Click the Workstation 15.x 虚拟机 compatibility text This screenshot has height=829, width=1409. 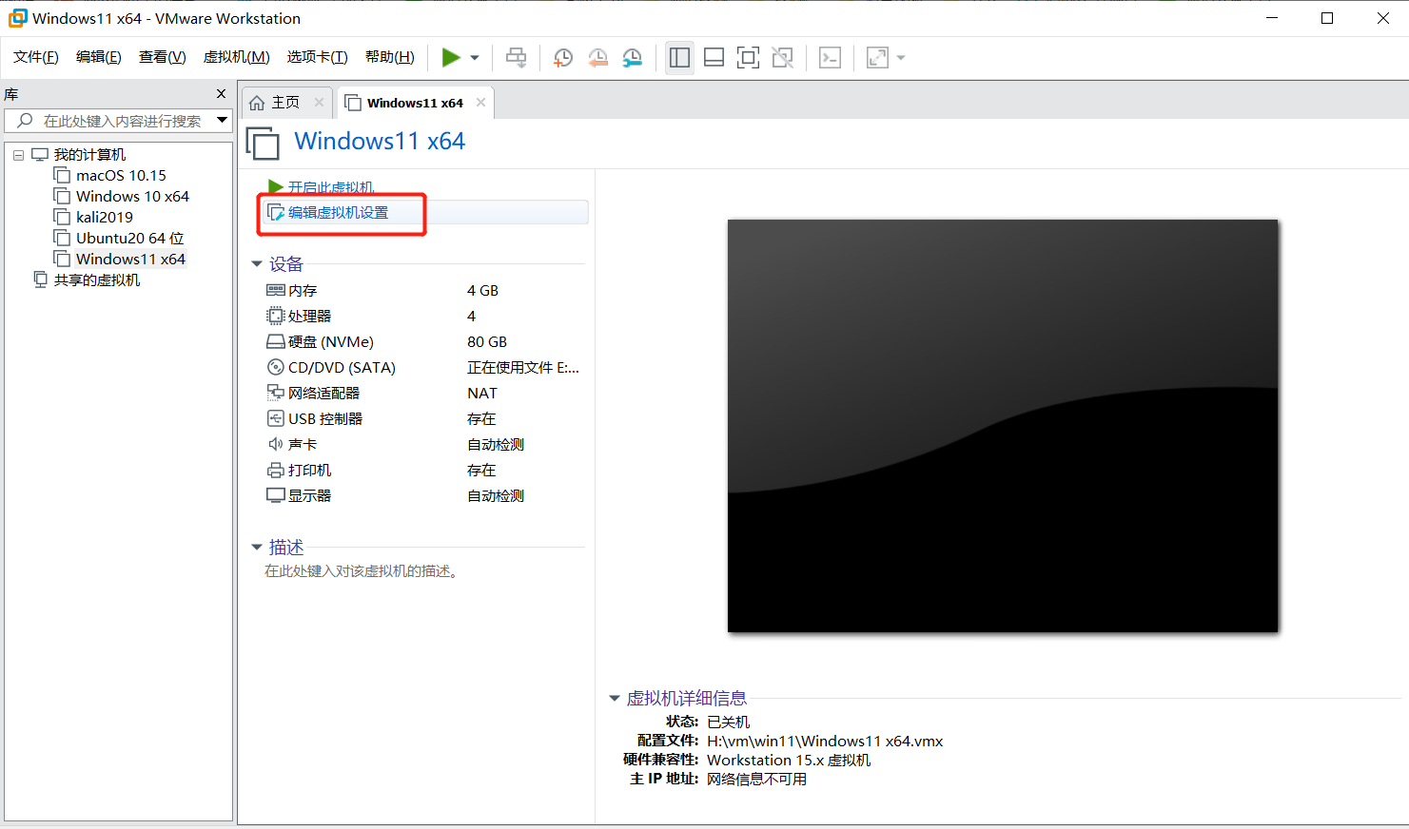point(789,760)
